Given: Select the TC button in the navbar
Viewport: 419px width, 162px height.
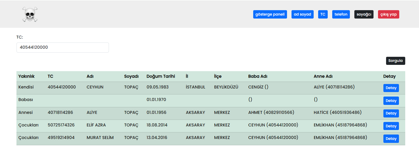Looking at the screenshot, I should pyautogui.click(x=323, y=14).
